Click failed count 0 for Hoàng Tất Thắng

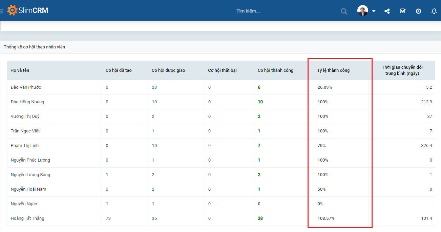tap(209, 218)
